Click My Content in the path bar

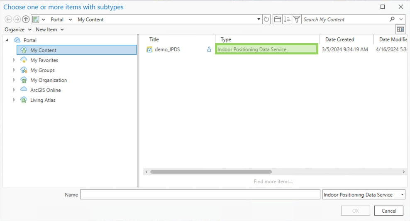click(x=90, y=20)
